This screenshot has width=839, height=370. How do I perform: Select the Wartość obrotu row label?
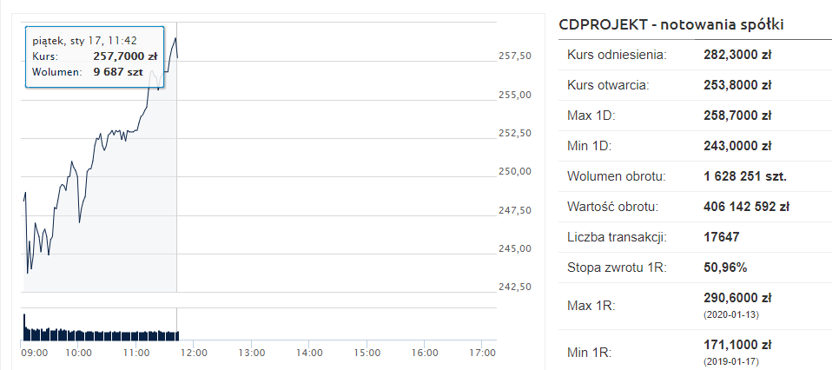click(x=612, y=207)
